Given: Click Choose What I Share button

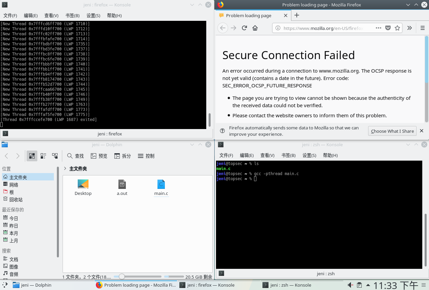Looking at the screenshot, I should (x=392, y=131).
